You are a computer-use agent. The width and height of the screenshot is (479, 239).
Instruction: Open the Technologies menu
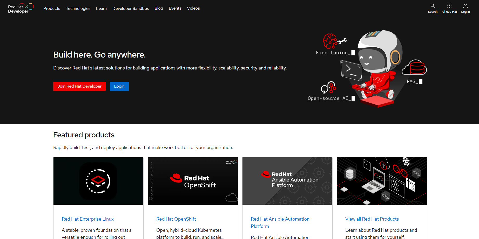coord(78,8)
